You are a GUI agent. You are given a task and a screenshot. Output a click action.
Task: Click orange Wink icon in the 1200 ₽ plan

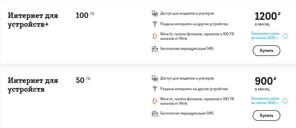pos(155,36)
